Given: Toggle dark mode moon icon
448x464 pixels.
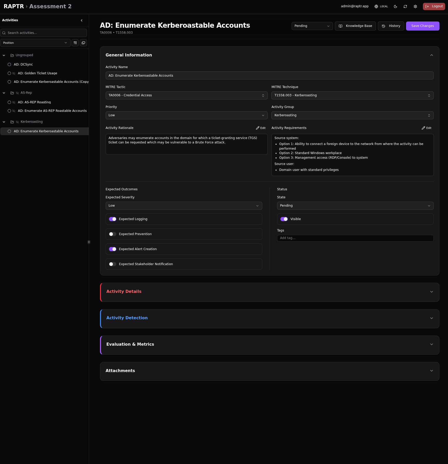Looking at the screenshot, I should (x=395, y=6).
